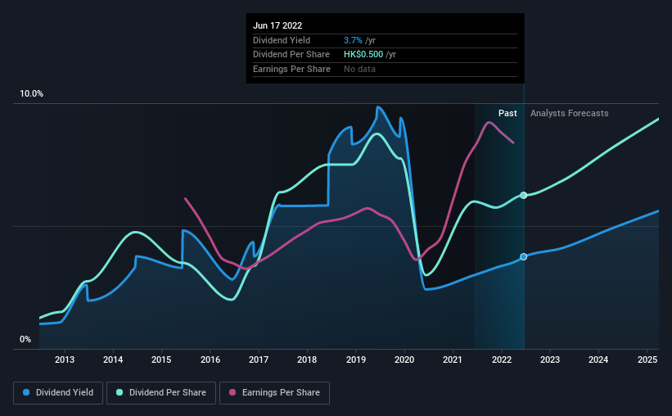The height and width of the screenshot is (416, 672).
Task: Click the HK$0.500 dividend per share value
Action: pos(363,55)
